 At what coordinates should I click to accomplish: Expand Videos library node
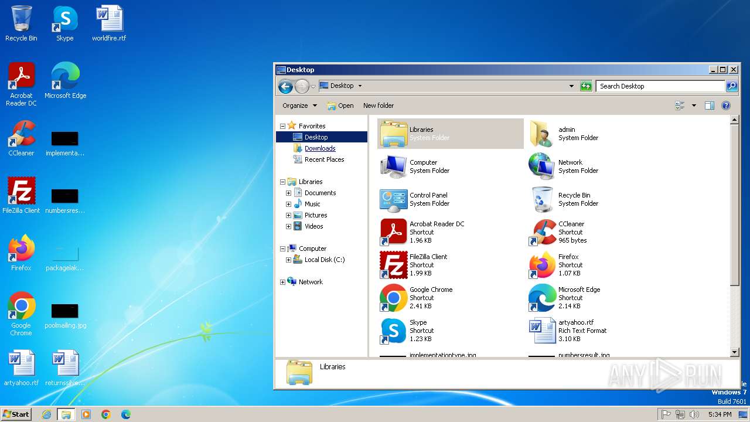pos(288,226)
